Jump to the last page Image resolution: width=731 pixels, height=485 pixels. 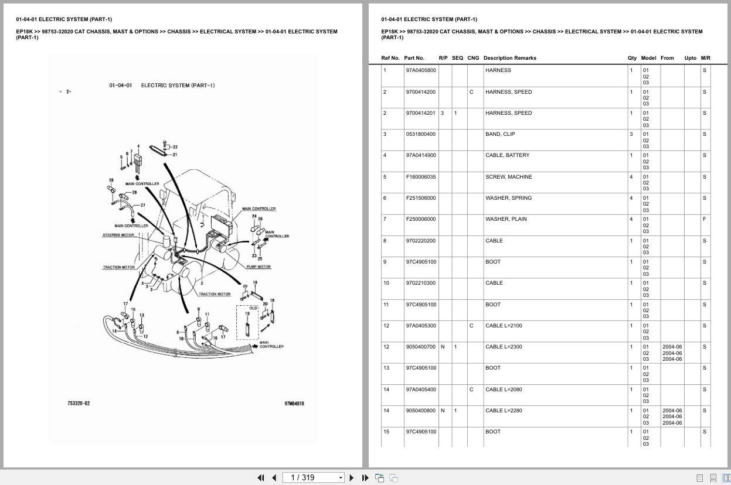(x=364, y=477)
